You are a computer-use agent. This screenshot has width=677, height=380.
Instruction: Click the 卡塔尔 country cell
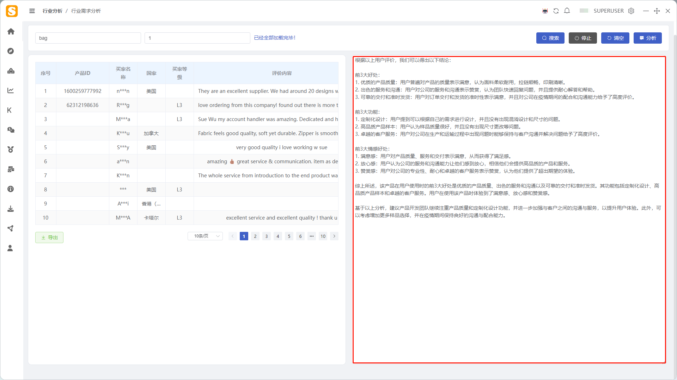pyautogui.click(x=151, y=218)
